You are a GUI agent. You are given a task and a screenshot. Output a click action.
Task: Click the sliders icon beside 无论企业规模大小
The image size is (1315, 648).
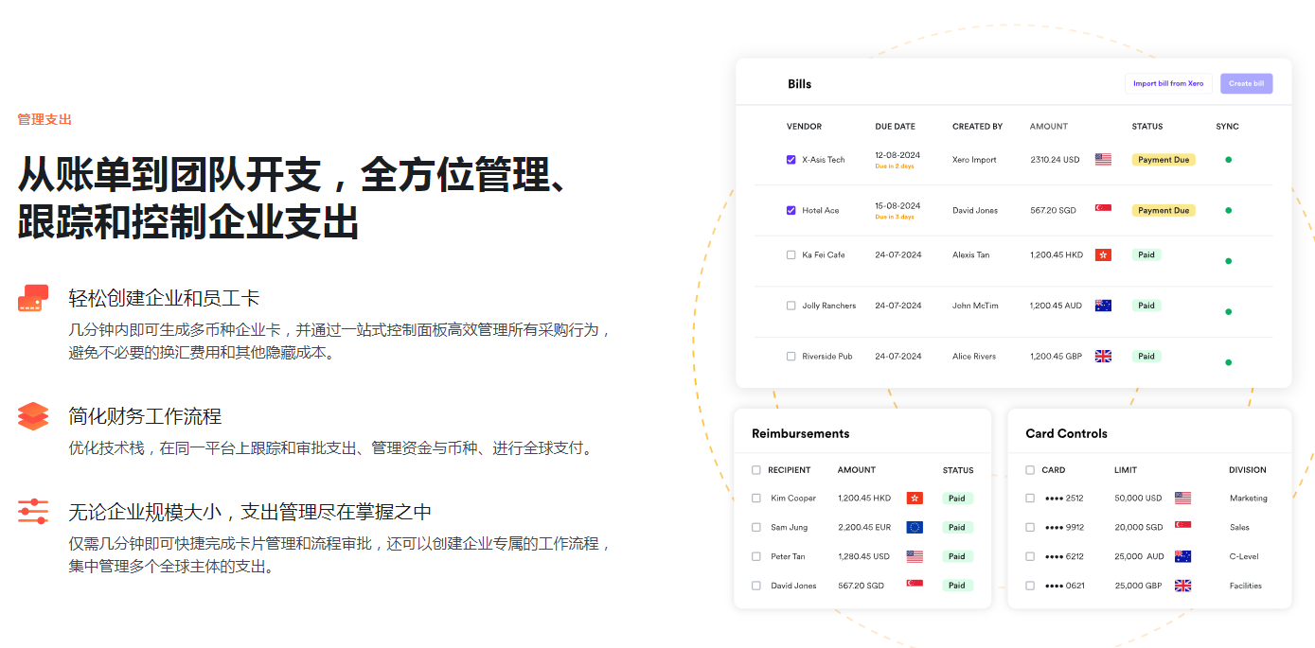pyautogui.click(x=33, y=512)
